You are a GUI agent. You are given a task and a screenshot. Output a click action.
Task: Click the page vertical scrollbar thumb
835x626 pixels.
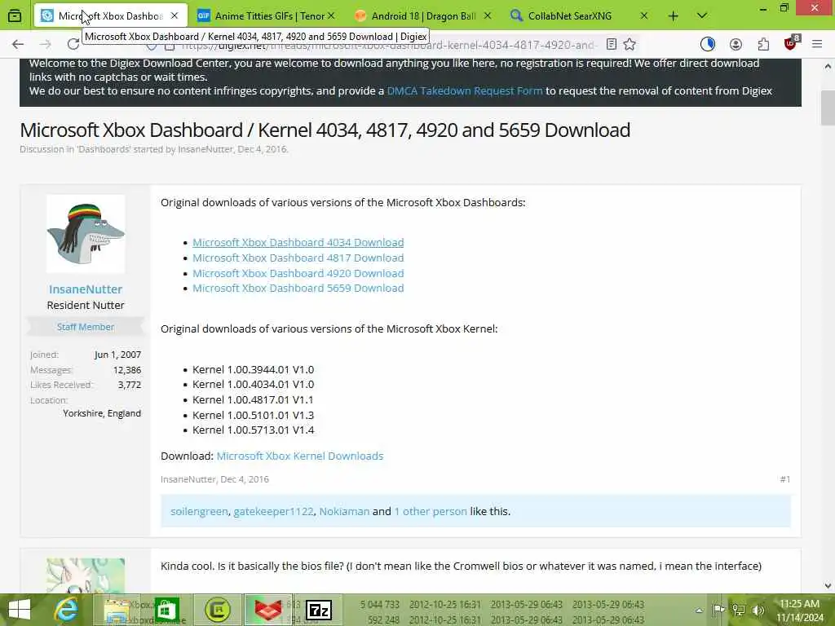(x=828, y=108)
